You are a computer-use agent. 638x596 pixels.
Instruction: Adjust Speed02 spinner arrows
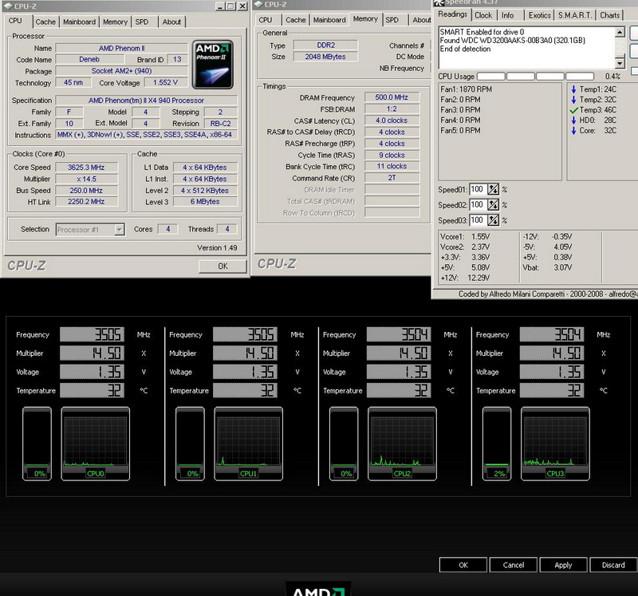click(x=493, y=205)
